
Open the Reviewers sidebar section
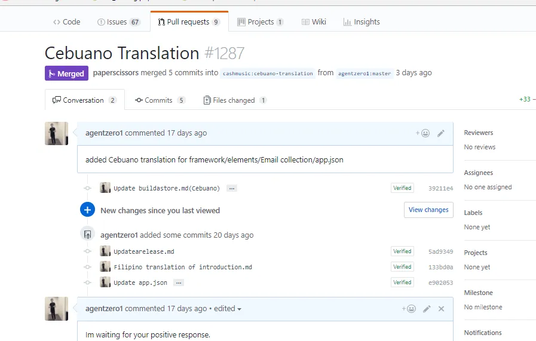tap(479, 133)
